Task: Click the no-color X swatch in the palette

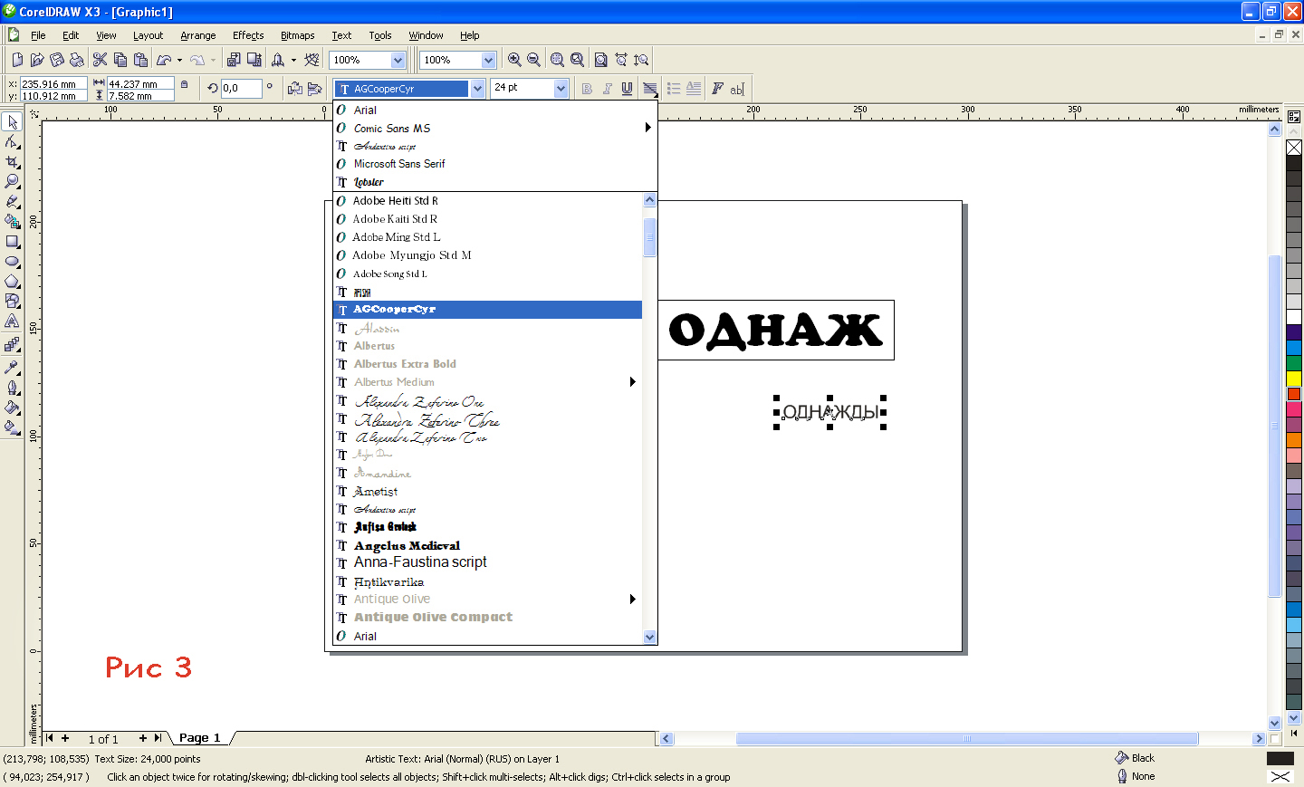Action: click(x=1294, y=148)
